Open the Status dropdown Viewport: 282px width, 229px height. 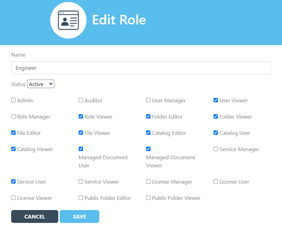click(x=40, y=84)
